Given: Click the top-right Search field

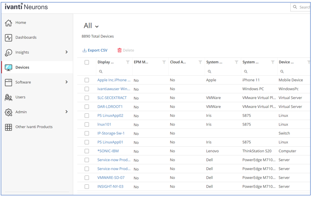Looking at the screenshot, I should [303, 7].
